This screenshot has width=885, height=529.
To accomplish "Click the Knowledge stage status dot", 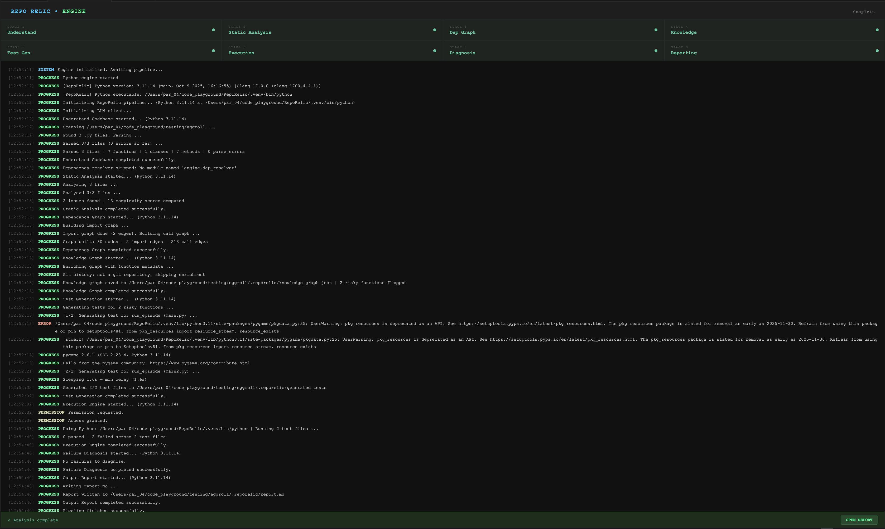I will (877, 30).
